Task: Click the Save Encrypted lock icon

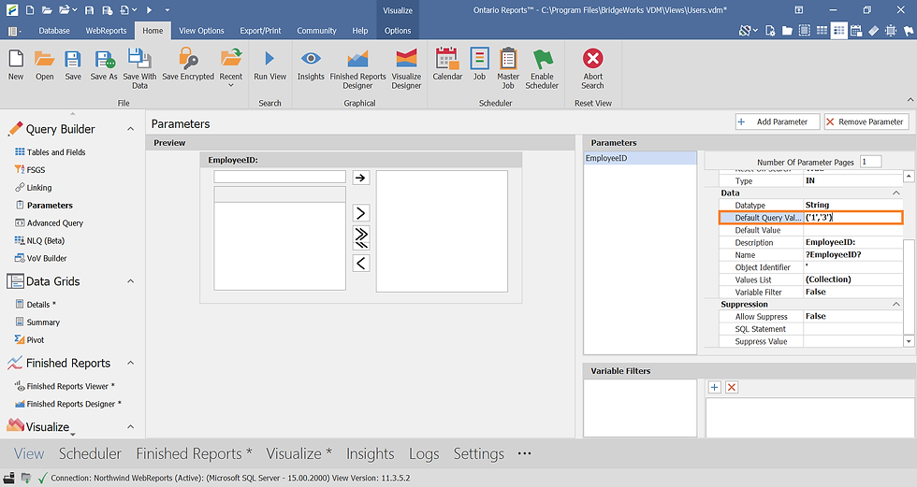Action: [x=188, y=58]
